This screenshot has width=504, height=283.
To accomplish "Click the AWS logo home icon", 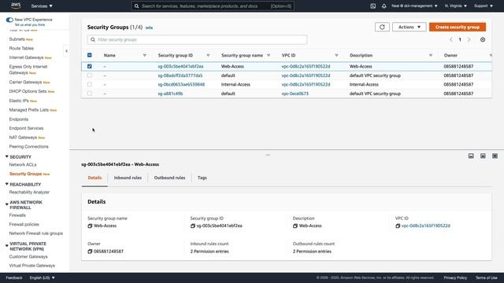I will click(x=16, y=6).
